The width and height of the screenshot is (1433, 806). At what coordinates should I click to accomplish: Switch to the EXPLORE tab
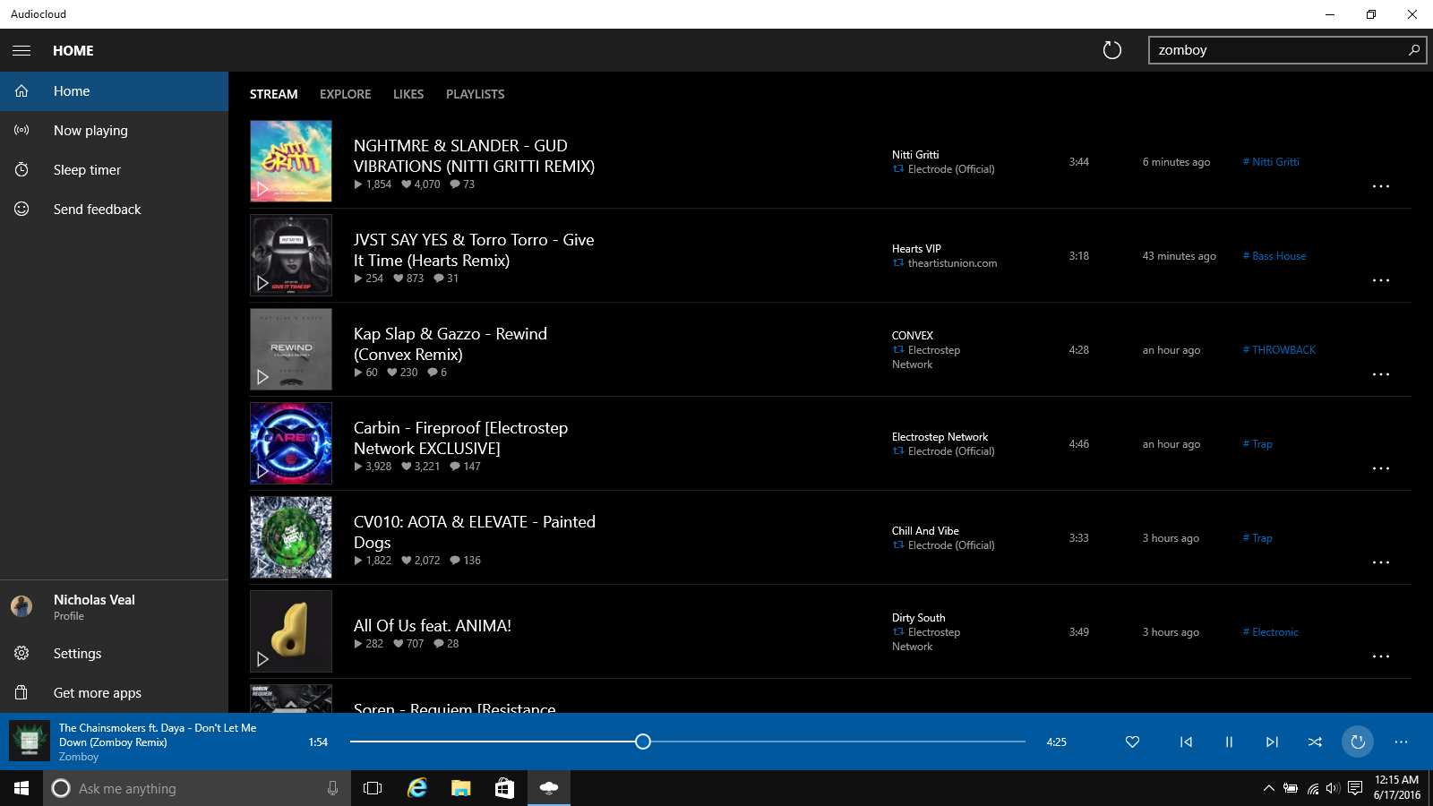[345, 94]
